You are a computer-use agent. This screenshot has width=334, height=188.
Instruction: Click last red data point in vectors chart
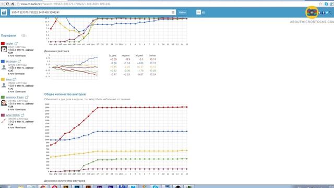pos(187,107)
